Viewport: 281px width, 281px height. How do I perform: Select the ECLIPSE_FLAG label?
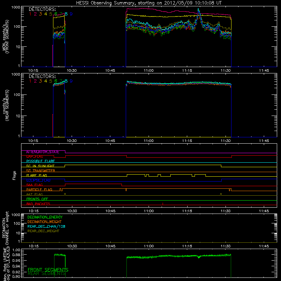38,180
